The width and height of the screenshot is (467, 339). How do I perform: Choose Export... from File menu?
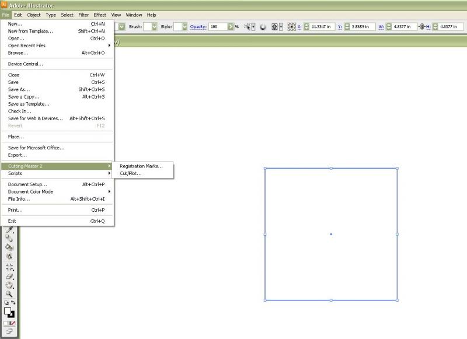click(57, 155)
